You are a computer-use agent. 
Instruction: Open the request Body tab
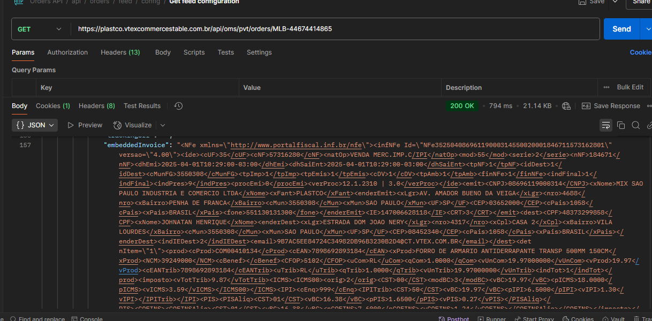[163, 52]
